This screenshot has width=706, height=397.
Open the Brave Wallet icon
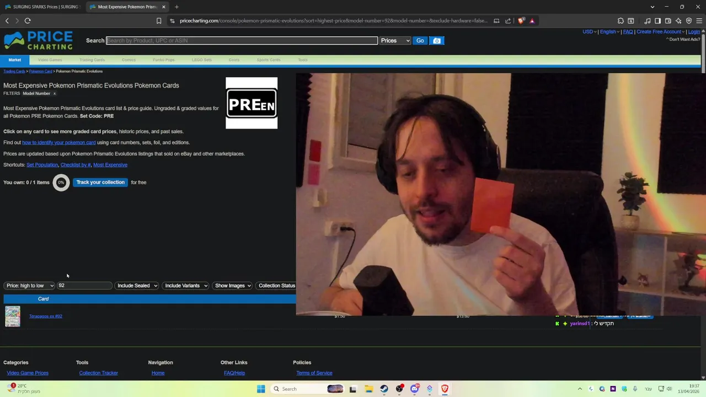(x=668, y=21)
